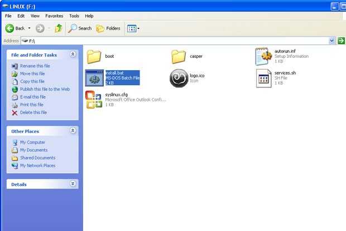Click Print this file link
This screenshot has width=346, height=231.
[32, 105]
